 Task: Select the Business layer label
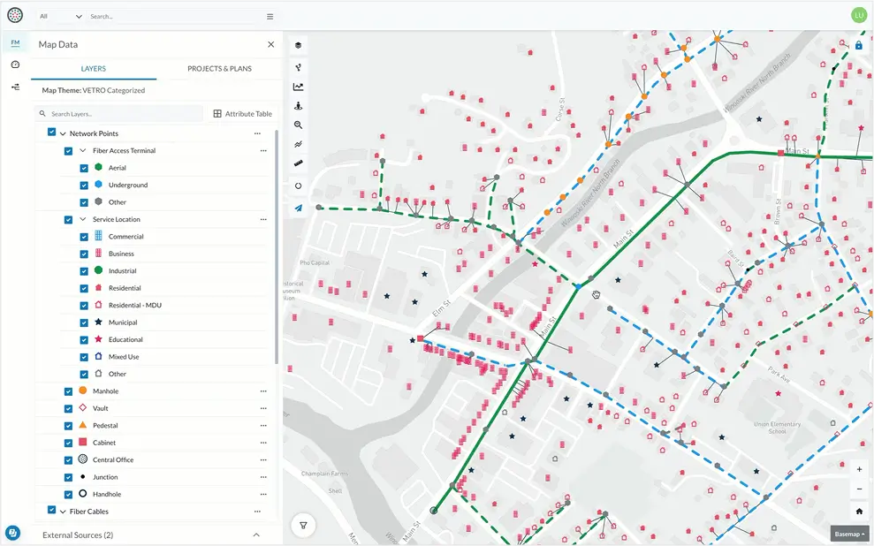pyautogui.click(x=122, y=254)
